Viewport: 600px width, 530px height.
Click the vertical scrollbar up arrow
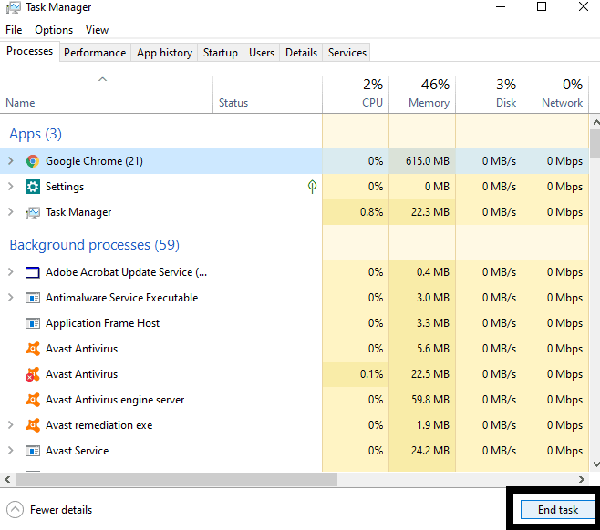pos(595,122)
